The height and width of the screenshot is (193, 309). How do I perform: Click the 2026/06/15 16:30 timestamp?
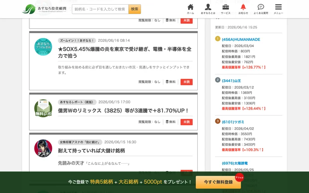[120, 142]
